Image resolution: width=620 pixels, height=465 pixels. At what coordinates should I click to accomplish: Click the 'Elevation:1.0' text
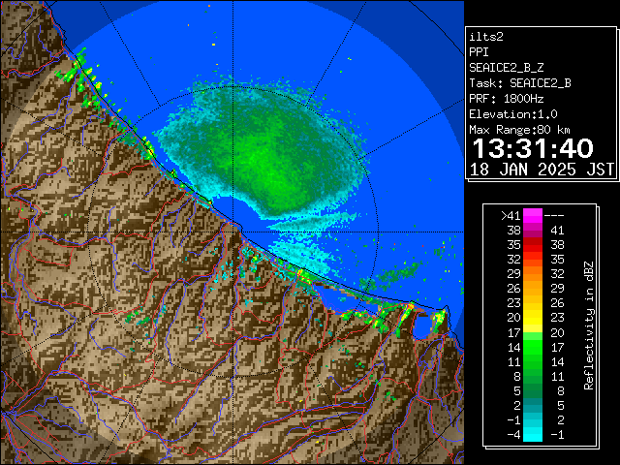pyautogui.click(x=513, y=114)
